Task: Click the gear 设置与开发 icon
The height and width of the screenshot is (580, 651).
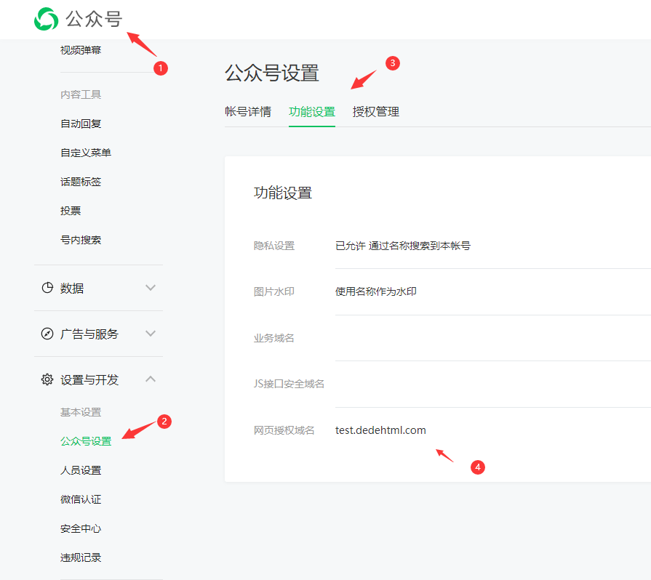Action: coord(47,379)
